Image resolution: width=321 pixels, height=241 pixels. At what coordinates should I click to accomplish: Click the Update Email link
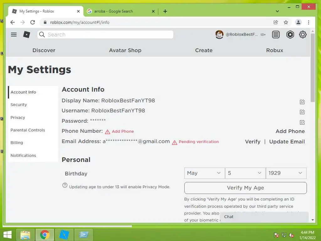287,142
